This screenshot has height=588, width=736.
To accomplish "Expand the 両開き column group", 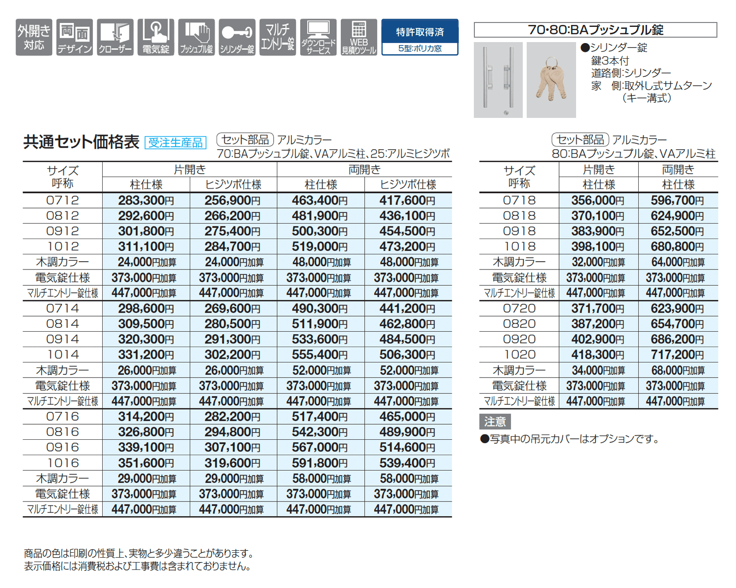I will coord(364,168).
